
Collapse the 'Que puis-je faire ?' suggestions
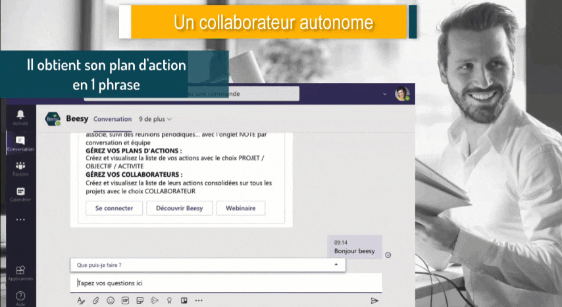coord(336,265)
